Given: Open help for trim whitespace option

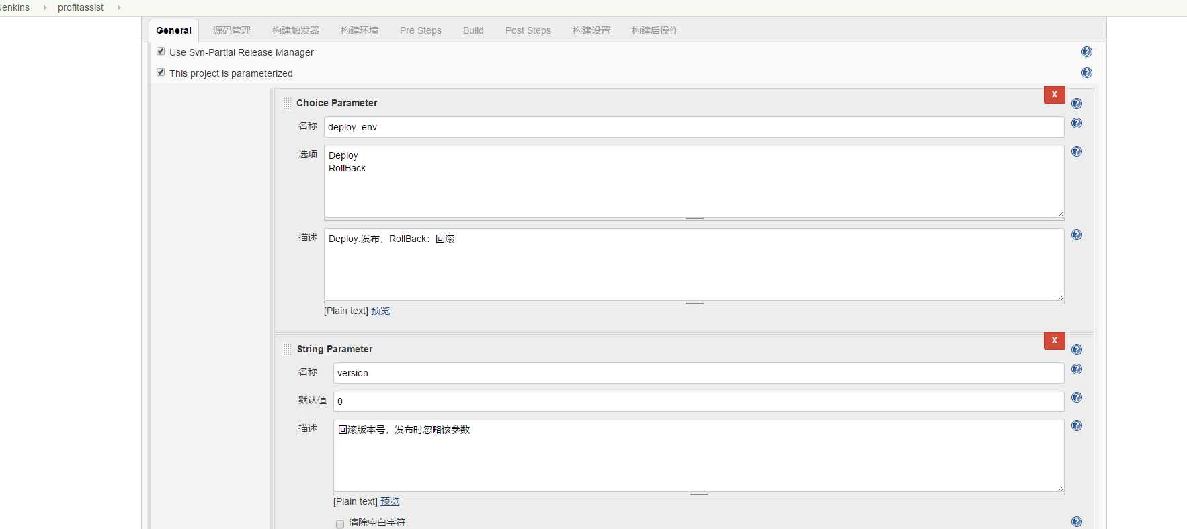Looking at the screenshot, I should (1077, 522).
